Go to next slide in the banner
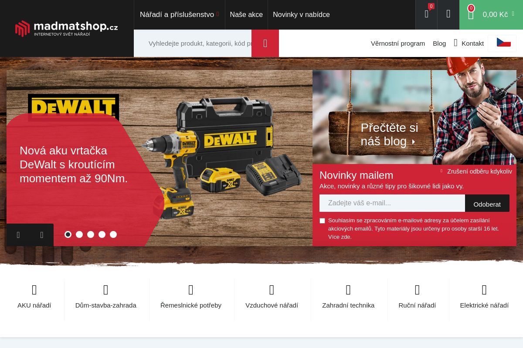This screenshot has width=523, height=348. [42, 235]
